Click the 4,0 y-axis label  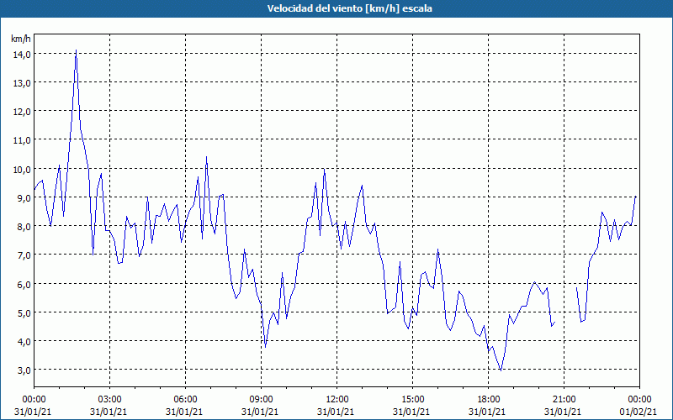click(x=24, y=342)
